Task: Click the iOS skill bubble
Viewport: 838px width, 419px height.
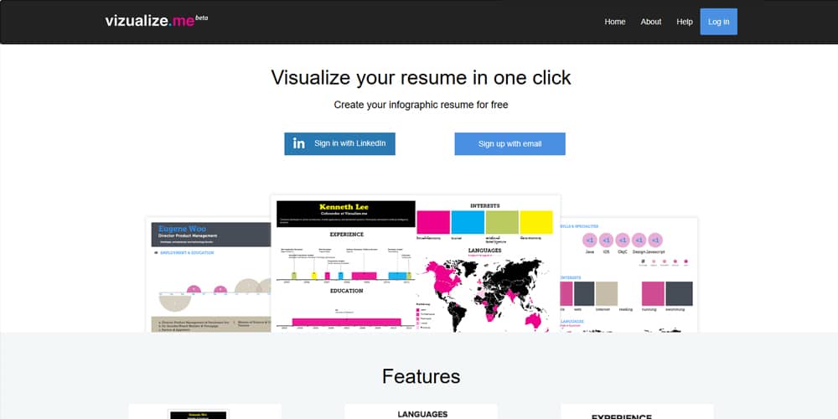Action: pos(606,241)
